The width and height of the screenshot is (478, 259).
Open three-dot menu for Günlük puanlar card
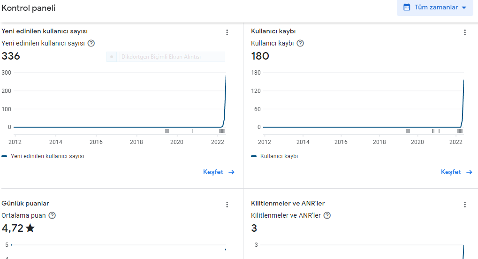pos(227,205)
